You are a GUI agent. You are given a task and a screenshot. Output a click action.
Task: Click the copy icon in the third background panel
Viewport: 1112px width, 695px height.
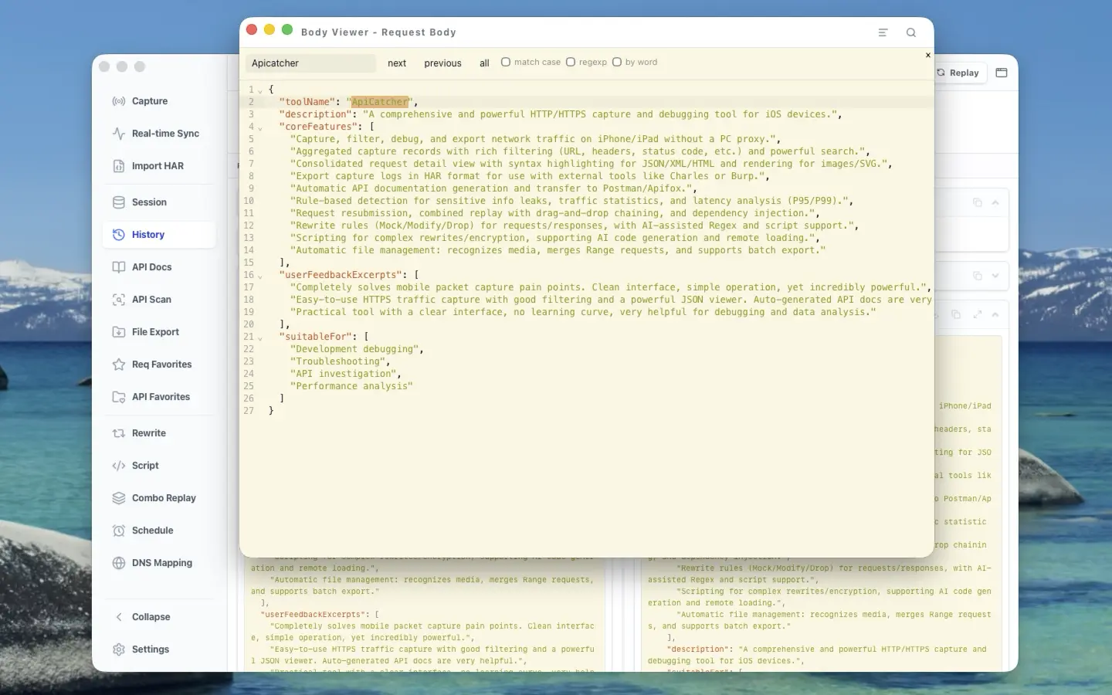956,314
